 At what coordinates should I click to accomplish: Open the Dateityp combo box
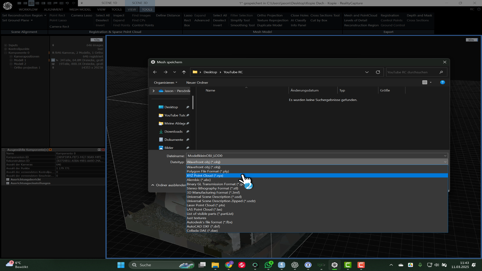pyautogui.click(x=317, y=162)
